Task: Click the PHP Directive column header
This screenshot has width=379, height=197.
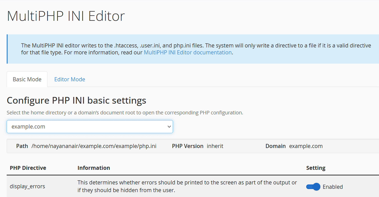Action: [28, 168]
